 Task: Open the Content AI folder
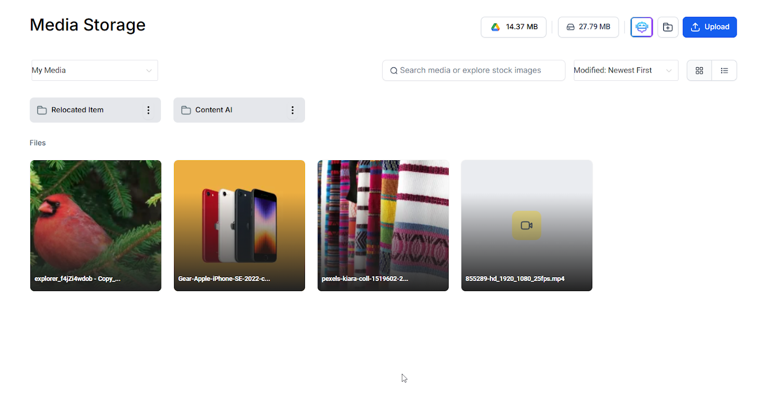(213, 110)
